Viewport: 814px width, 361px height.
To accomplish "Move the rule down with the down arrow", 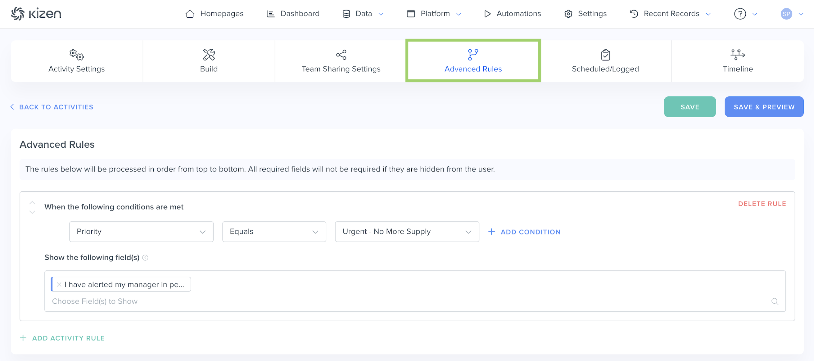I will (x=32, y=212).
